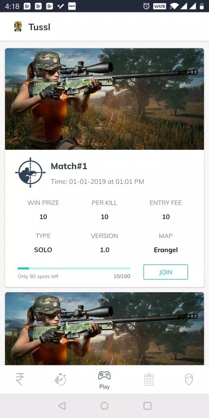
Task: Tap the match time text
Action: [x=97, y=182]
